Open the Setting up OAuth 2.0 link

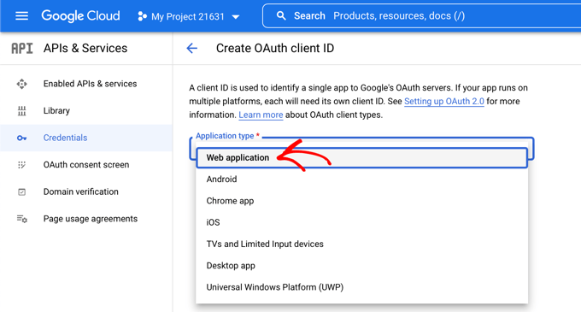444,101
